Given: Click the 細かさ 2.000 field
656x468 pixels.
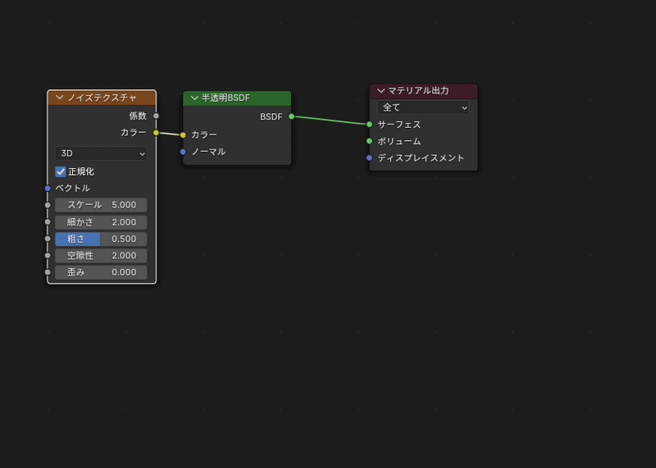Looking at the screenshot, I should [x=101, y=222].
